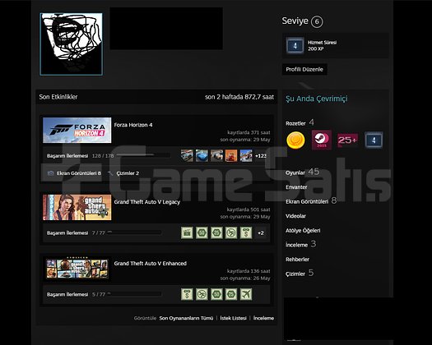Click the 25+ games badge
Viewport: 432px width, 345px height.
click(348, 140)
